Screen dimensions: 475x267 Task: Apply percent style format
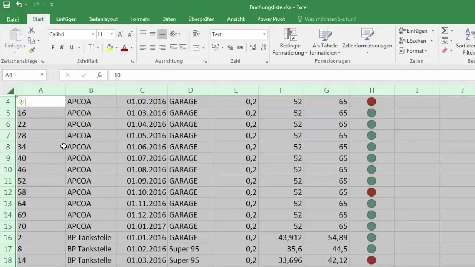pos(230,47)
